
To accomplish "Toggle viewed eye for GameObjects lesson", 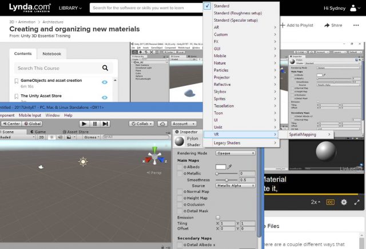I will click(105, 82).
